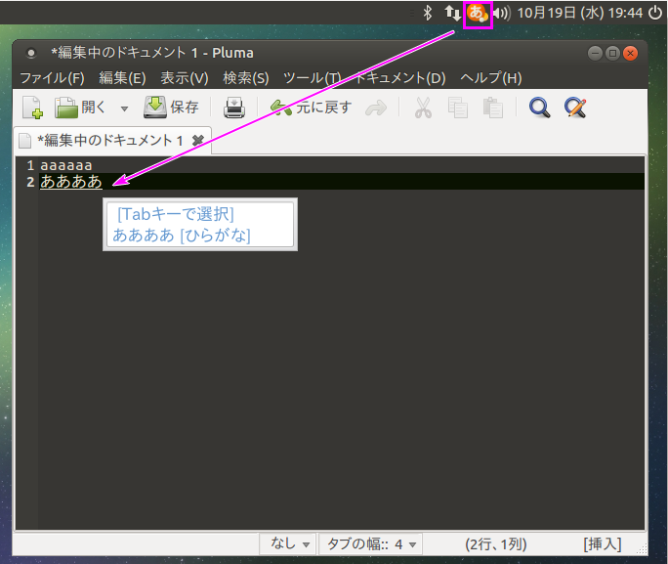Create a new document with toolbar icon
This screenshot has width=668, height=564.
[32, 108]
